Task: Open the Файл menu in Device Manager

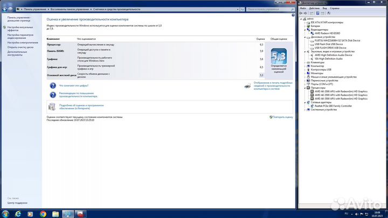Action: click(x=303, y=9)
